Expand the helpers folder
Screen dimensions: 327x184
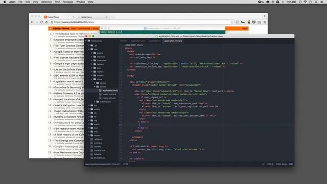point(92,64)
